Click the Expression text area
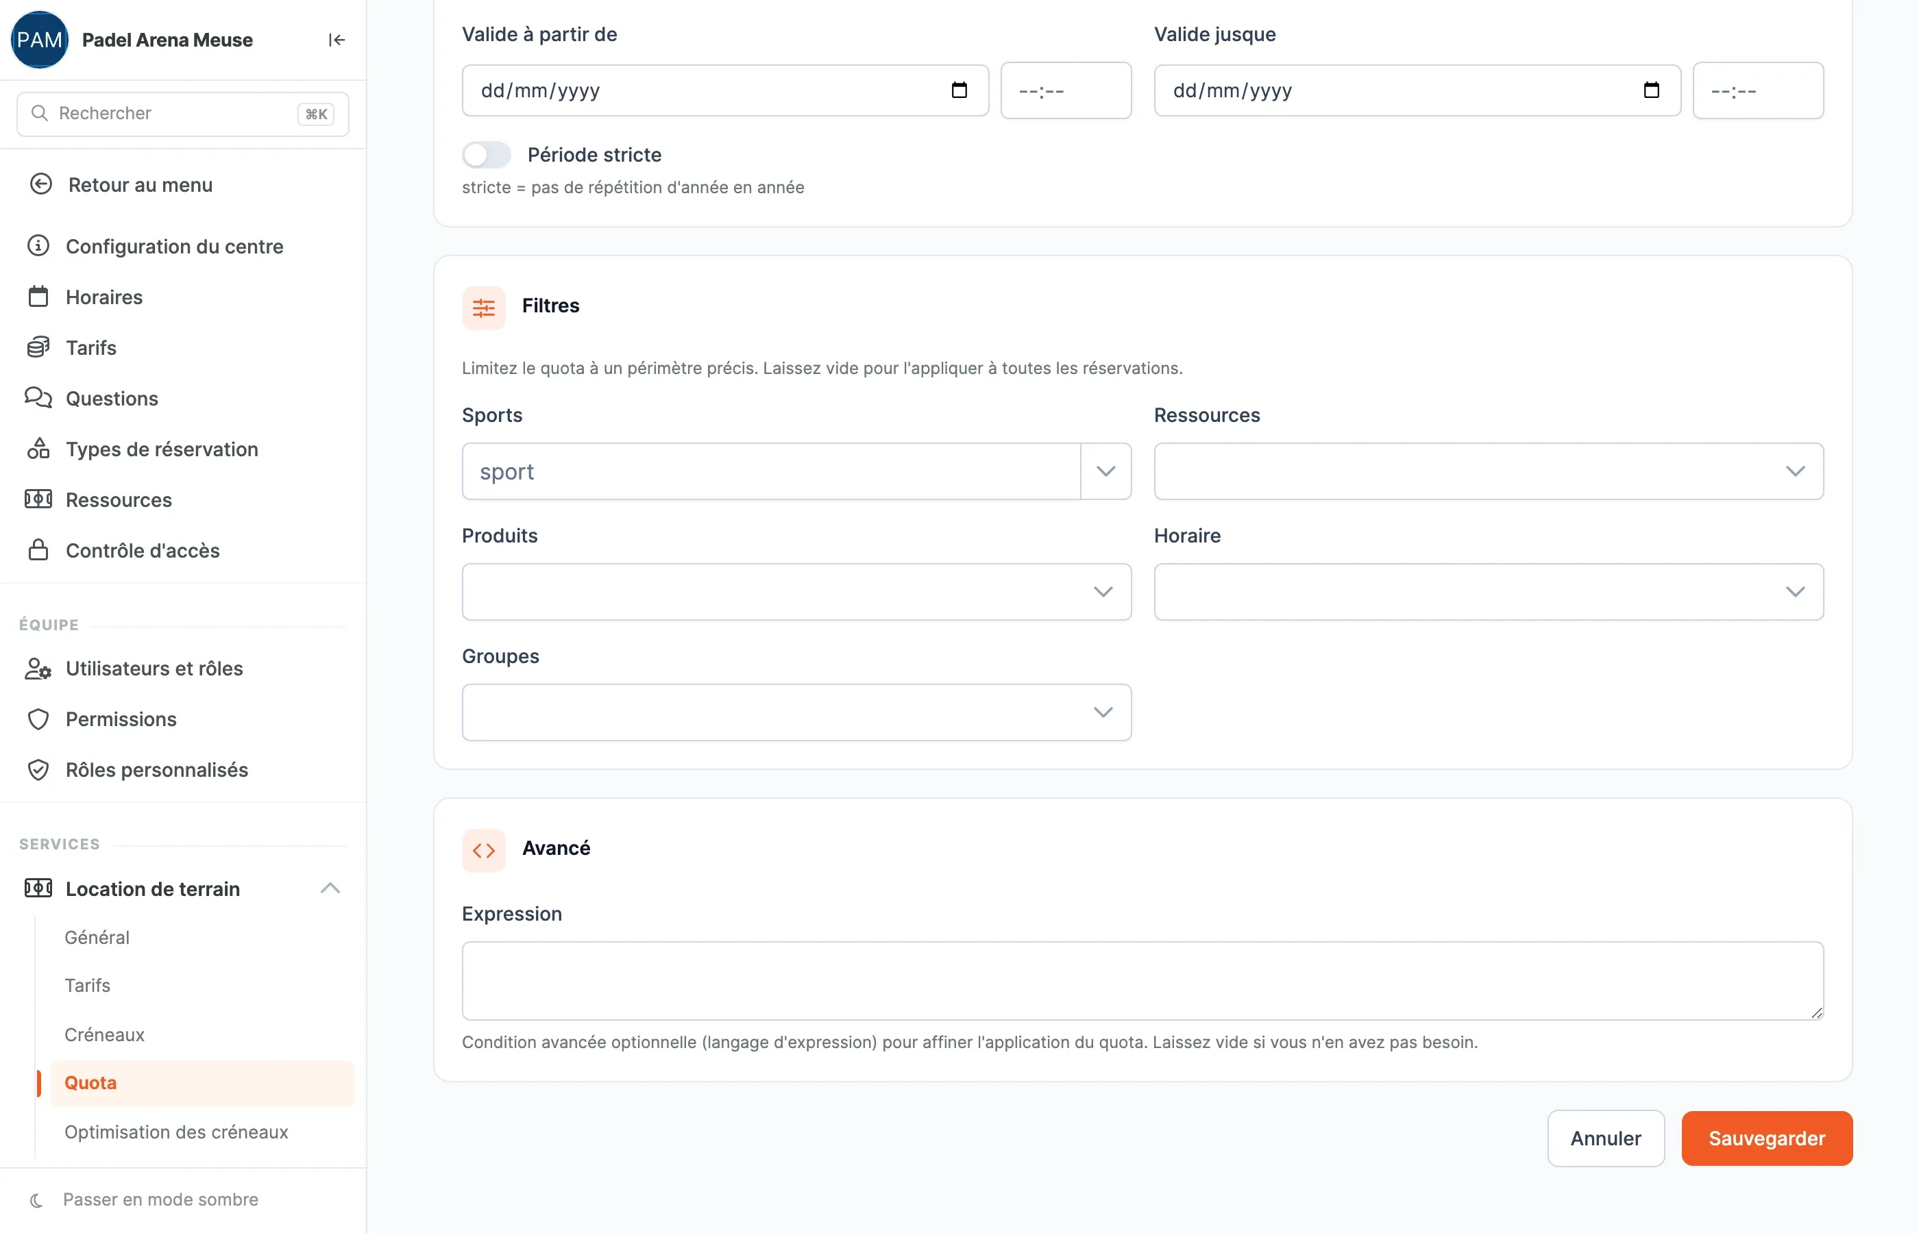This screenshot has width=1919, height=1233. tap(1142, 981)
